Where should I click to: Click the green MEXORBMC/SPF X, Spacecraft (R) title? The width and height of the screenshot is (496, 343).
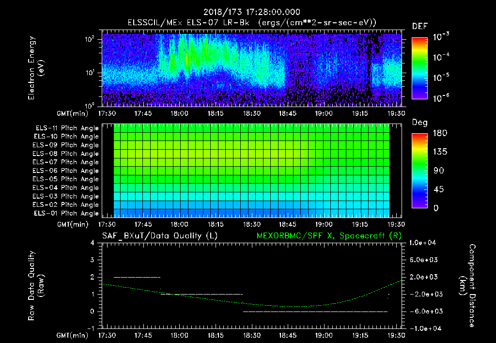pyautogui.click(x=329, y=236)
